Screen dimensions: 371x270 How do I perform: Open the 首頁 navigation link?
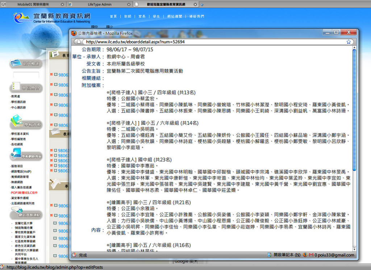pos(113,16)
